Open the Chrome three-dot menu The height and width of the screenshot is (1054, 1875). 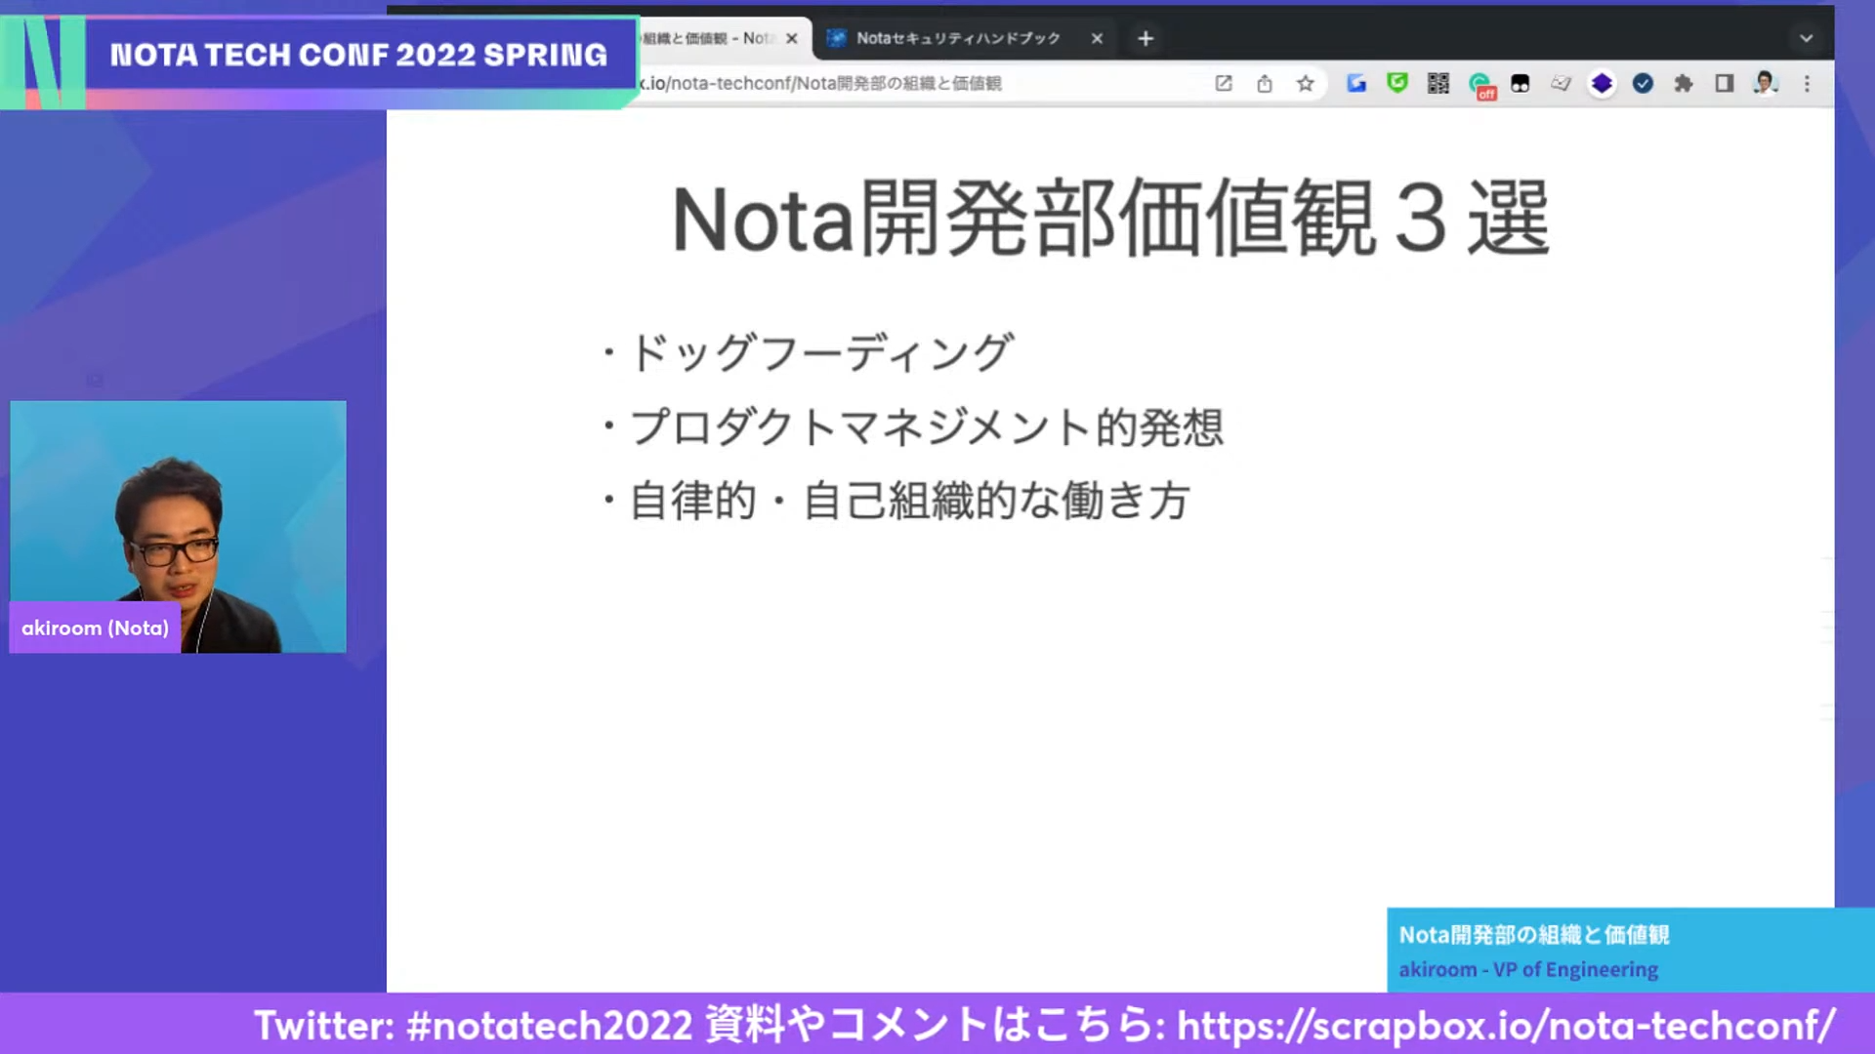1808,84
